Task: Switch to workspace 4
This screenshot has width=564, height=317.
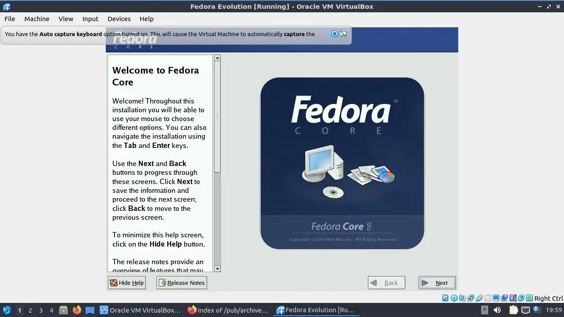Action: tap(51, 310)
